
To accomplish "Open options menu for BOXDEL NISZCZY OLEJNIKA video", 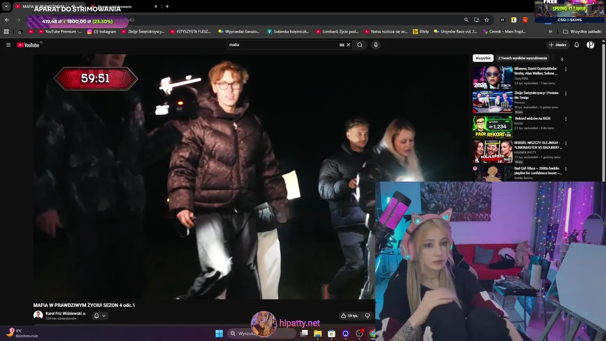I will coord(566,143).
